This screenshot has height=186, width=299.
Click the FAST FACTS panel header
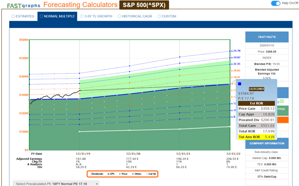(267, 37)
